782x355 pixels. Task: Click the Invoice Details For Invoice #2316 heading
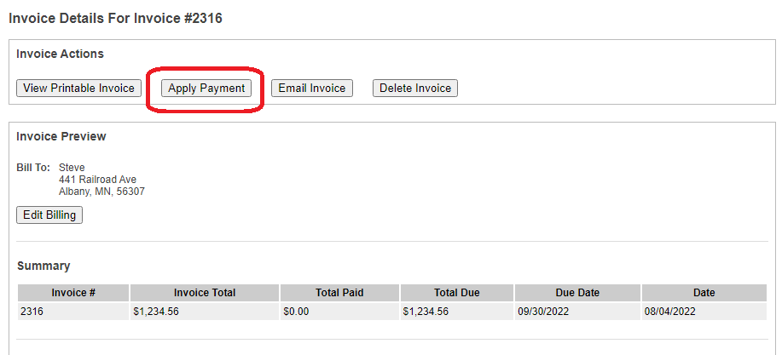click(x=115, y=18)
